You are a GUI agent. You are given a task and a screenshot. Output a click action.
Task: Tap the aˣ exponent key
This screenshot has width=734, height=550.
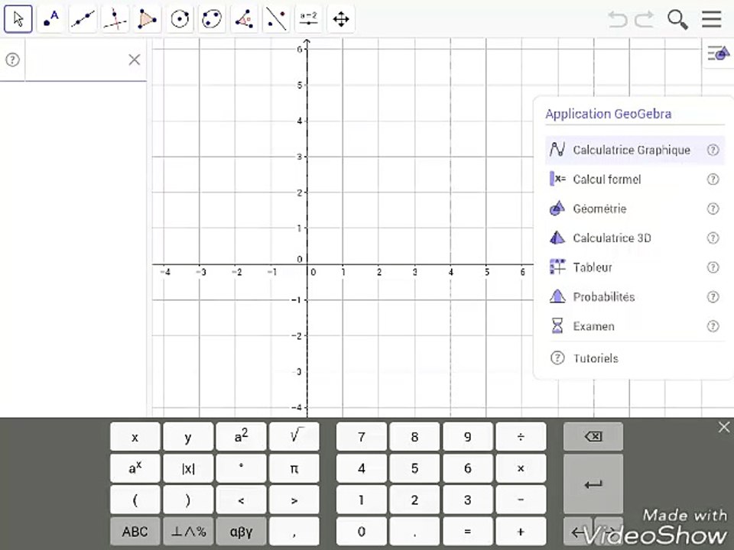point(135,468)
